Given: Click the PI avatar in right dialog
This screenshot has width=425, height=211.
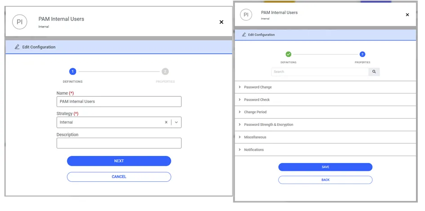Looking at the screenshot, I should pyautogui.click(x=246, y=15).
